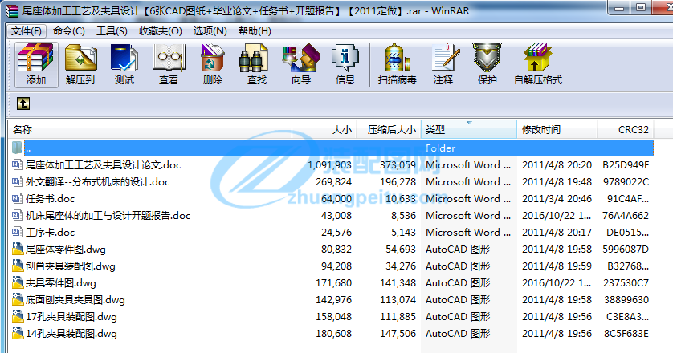Open the 收藏夹(O) menu
Viewport: 673px width, 353px height.
point(161,30)
